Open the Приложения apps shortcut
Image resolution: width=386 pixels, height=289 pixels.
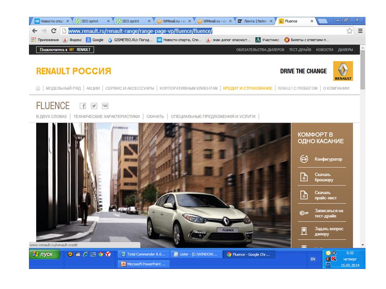tap(45, 40)
